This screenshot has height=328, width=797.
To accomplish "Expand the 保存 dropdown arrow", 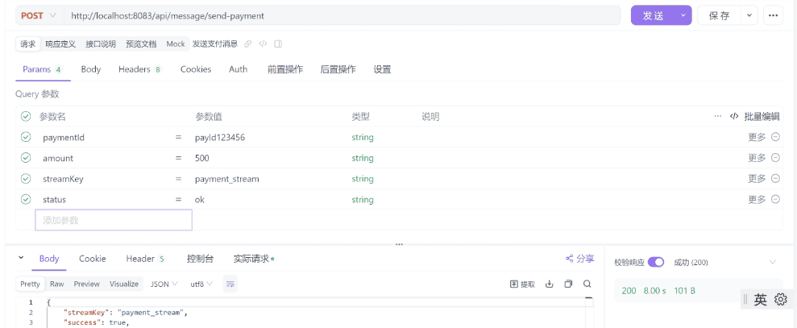I will point(749,16).
